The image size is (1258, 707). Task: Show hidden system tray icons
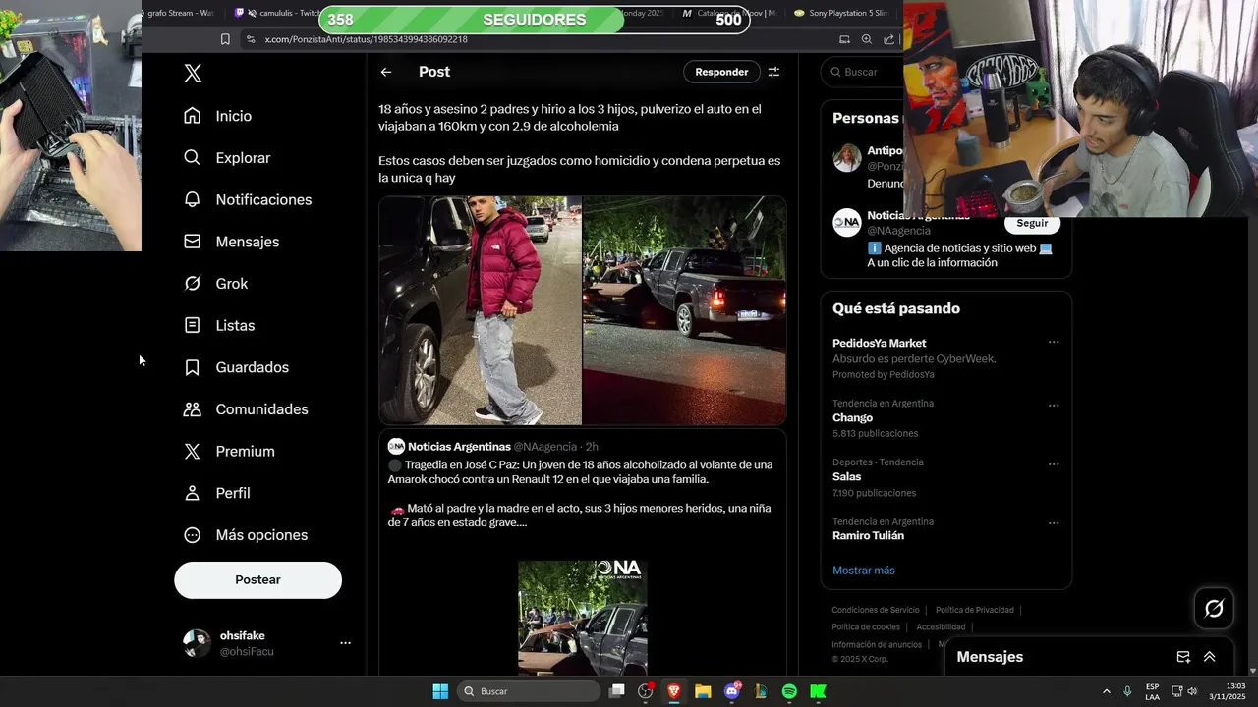point(1106,691)
